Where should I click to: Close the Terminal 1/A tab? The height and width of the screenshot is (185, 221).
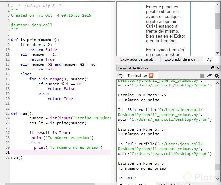(x=151, y=76)
